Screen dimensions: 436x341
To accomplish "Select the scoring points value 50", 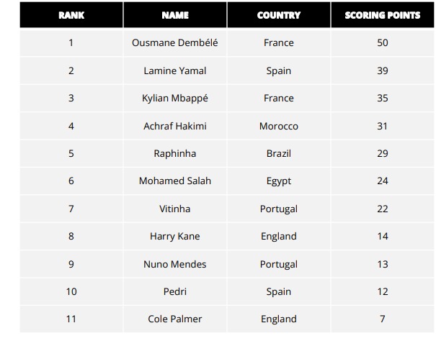I will [382, 43].
